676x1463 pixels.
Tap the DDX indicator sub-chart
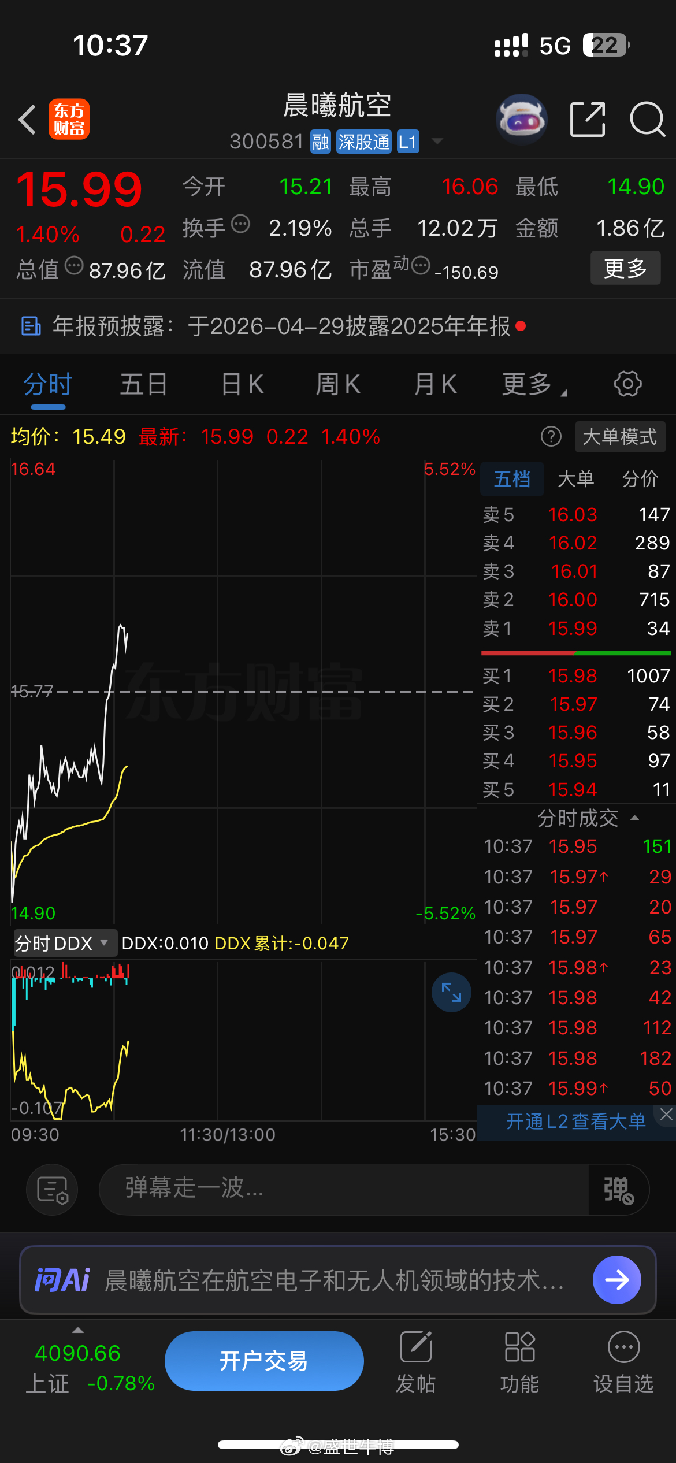[x=243, y=1041]
